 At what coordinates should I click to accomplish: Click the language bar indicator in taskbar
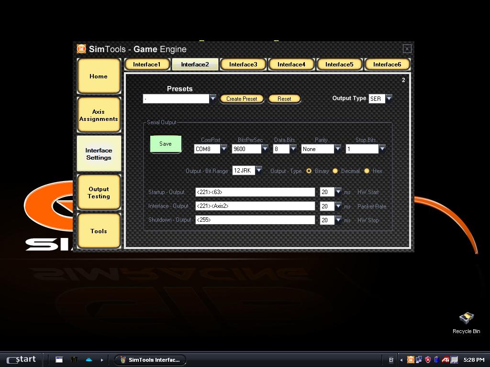pos(391,360)
